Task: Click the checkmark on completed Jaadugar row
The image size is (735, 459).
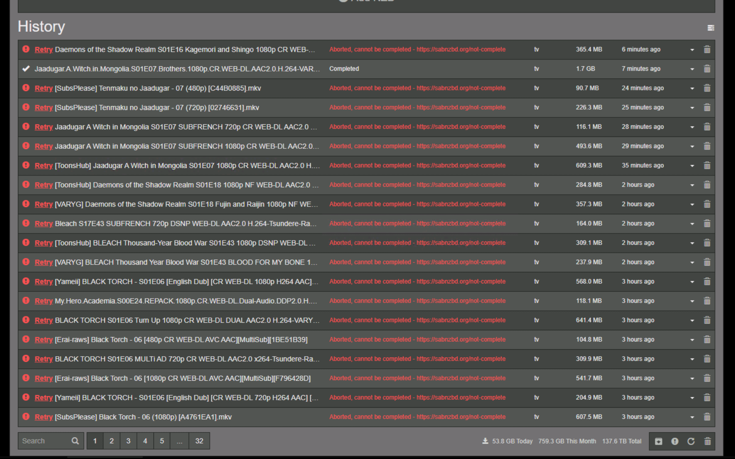Action: point(26,69)
